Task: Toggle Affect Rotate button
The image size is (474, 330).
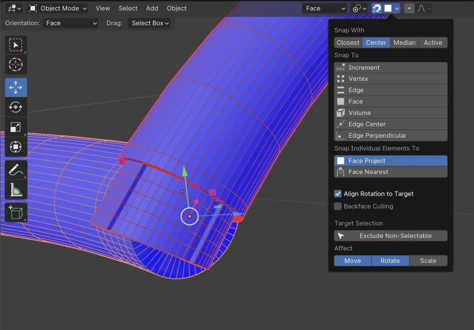Action: coord(390,261)
